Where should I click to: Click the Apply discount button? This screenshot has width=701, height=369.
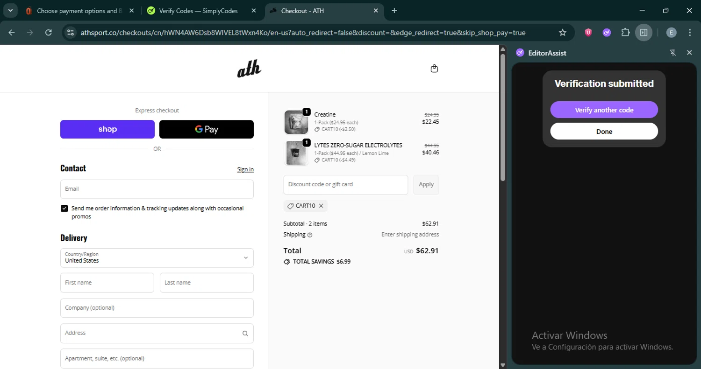426,184
